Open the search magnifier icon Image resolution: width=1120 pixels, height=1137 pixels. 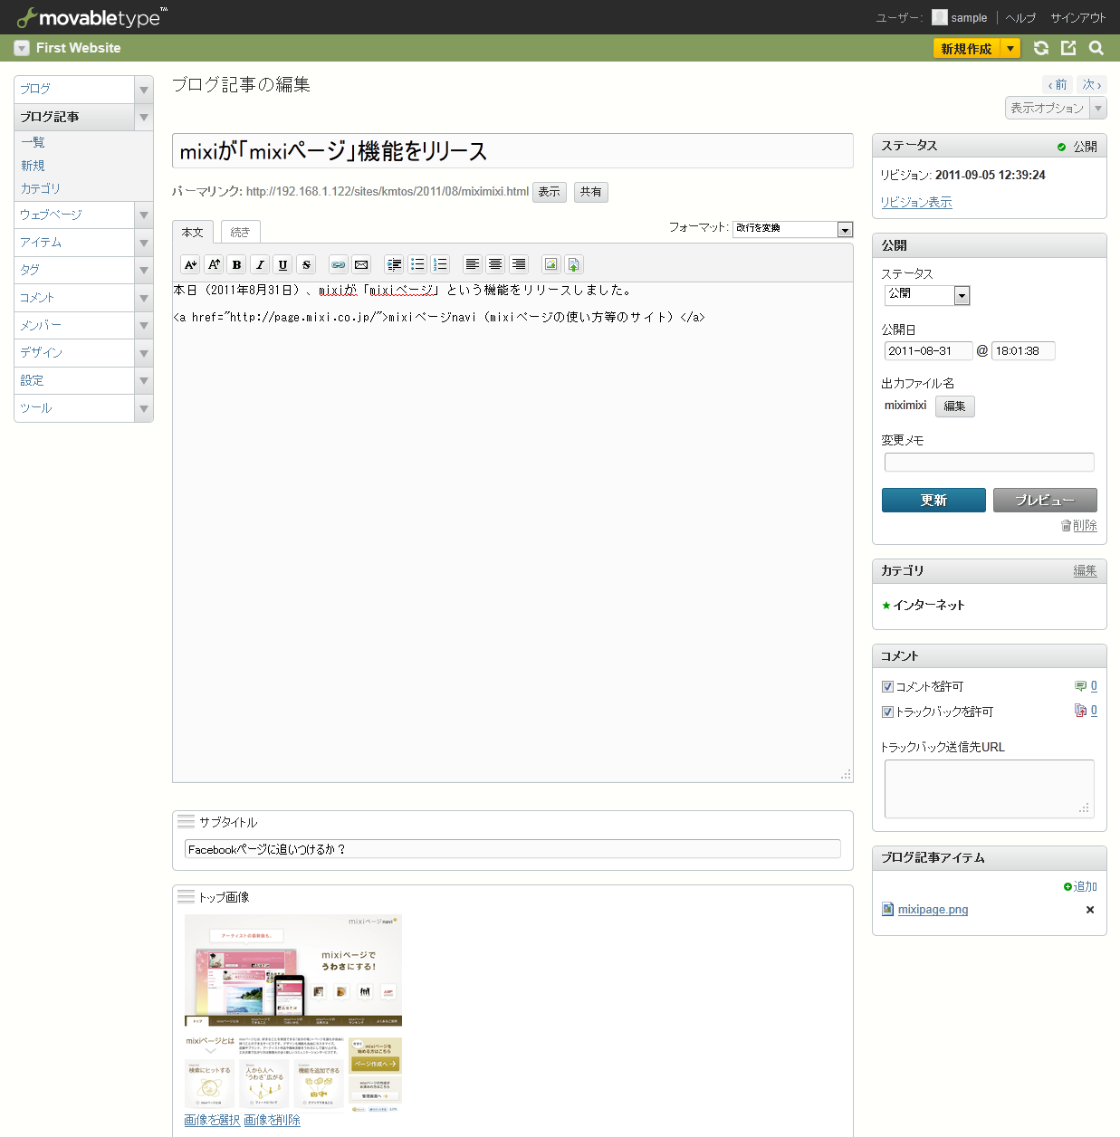point(1096,48)
